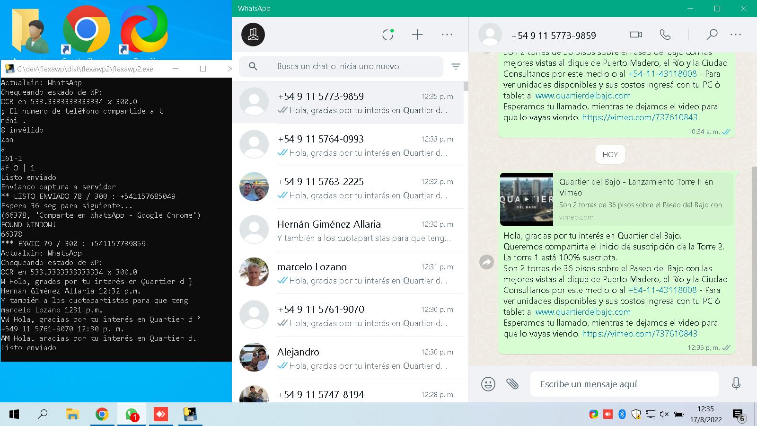Screen dimensions: 757x426
Task: Start a new chat with the plus icon
Action: coord(417,35)
